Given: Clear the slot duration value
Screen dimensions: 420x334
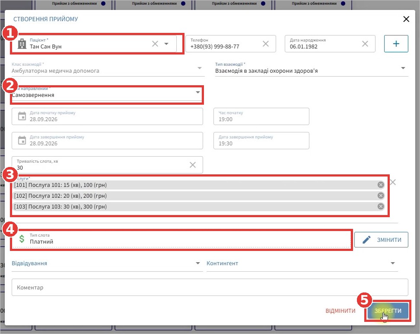Looking at the screenshot, I should click(193, 165).
